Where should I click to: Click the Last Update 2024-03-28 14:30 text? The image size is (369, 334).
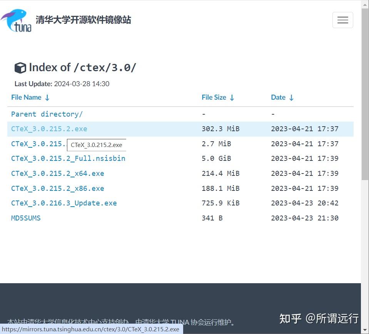(62, 84)
